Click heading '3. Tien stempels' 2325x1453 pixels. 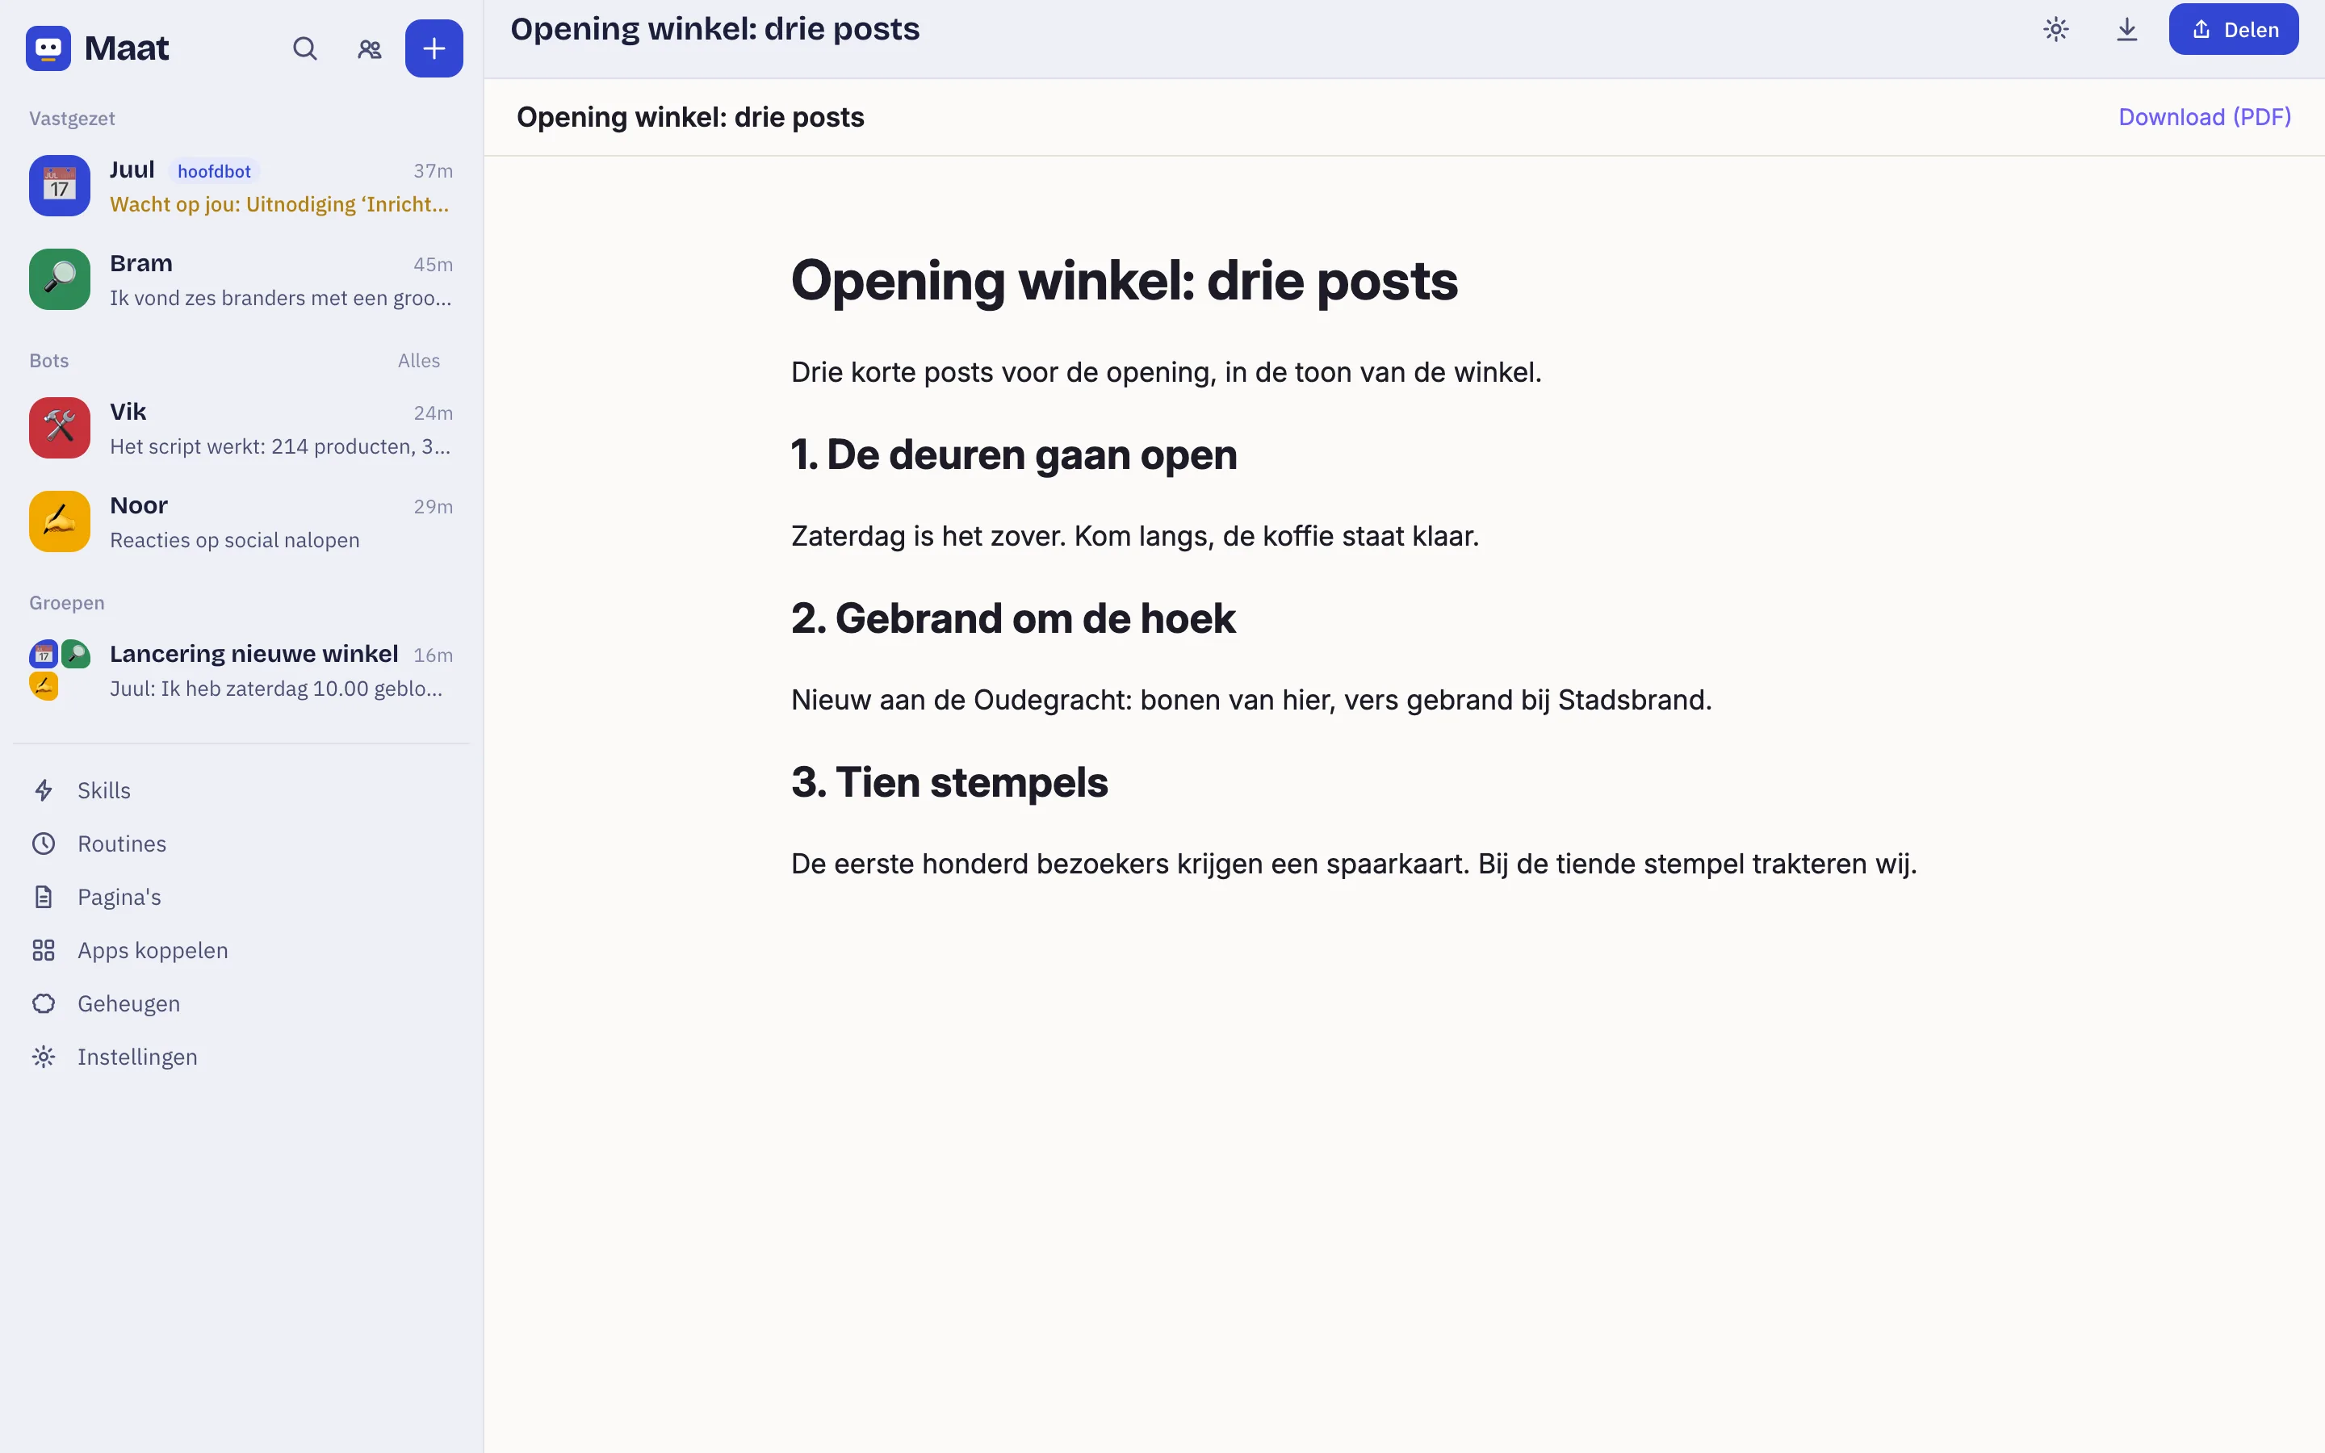pos(949,782)
